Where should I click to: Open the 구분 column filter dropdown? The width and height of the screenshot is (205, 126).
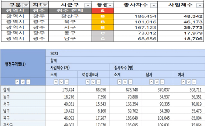(x=25, y=5)
